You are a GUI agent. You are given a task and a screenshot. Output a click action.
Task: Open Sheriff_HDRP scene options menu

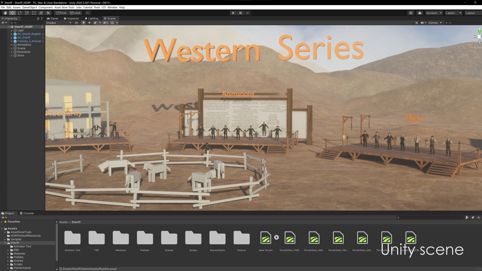(x=42, y=27)
